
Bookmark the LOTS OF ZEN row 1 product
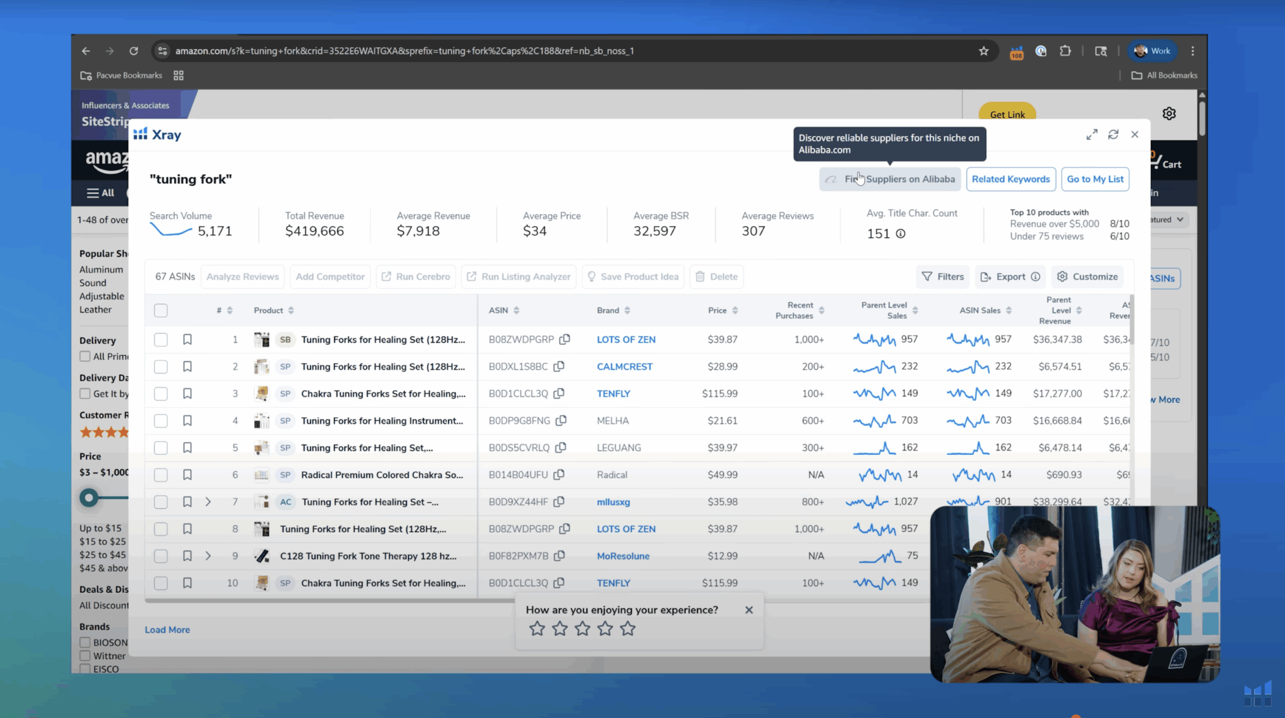[x=187, y=340]
